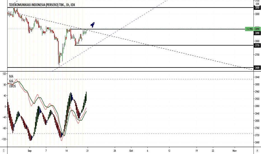
Task: Click the black 2890 horizontal line price label
Action: [257, 33]
